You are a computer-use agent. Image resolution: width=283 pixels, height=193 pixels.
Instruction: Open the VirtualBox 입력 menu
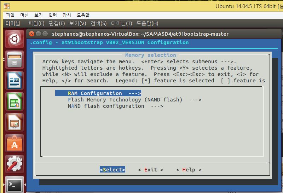[x=53, y=15]
